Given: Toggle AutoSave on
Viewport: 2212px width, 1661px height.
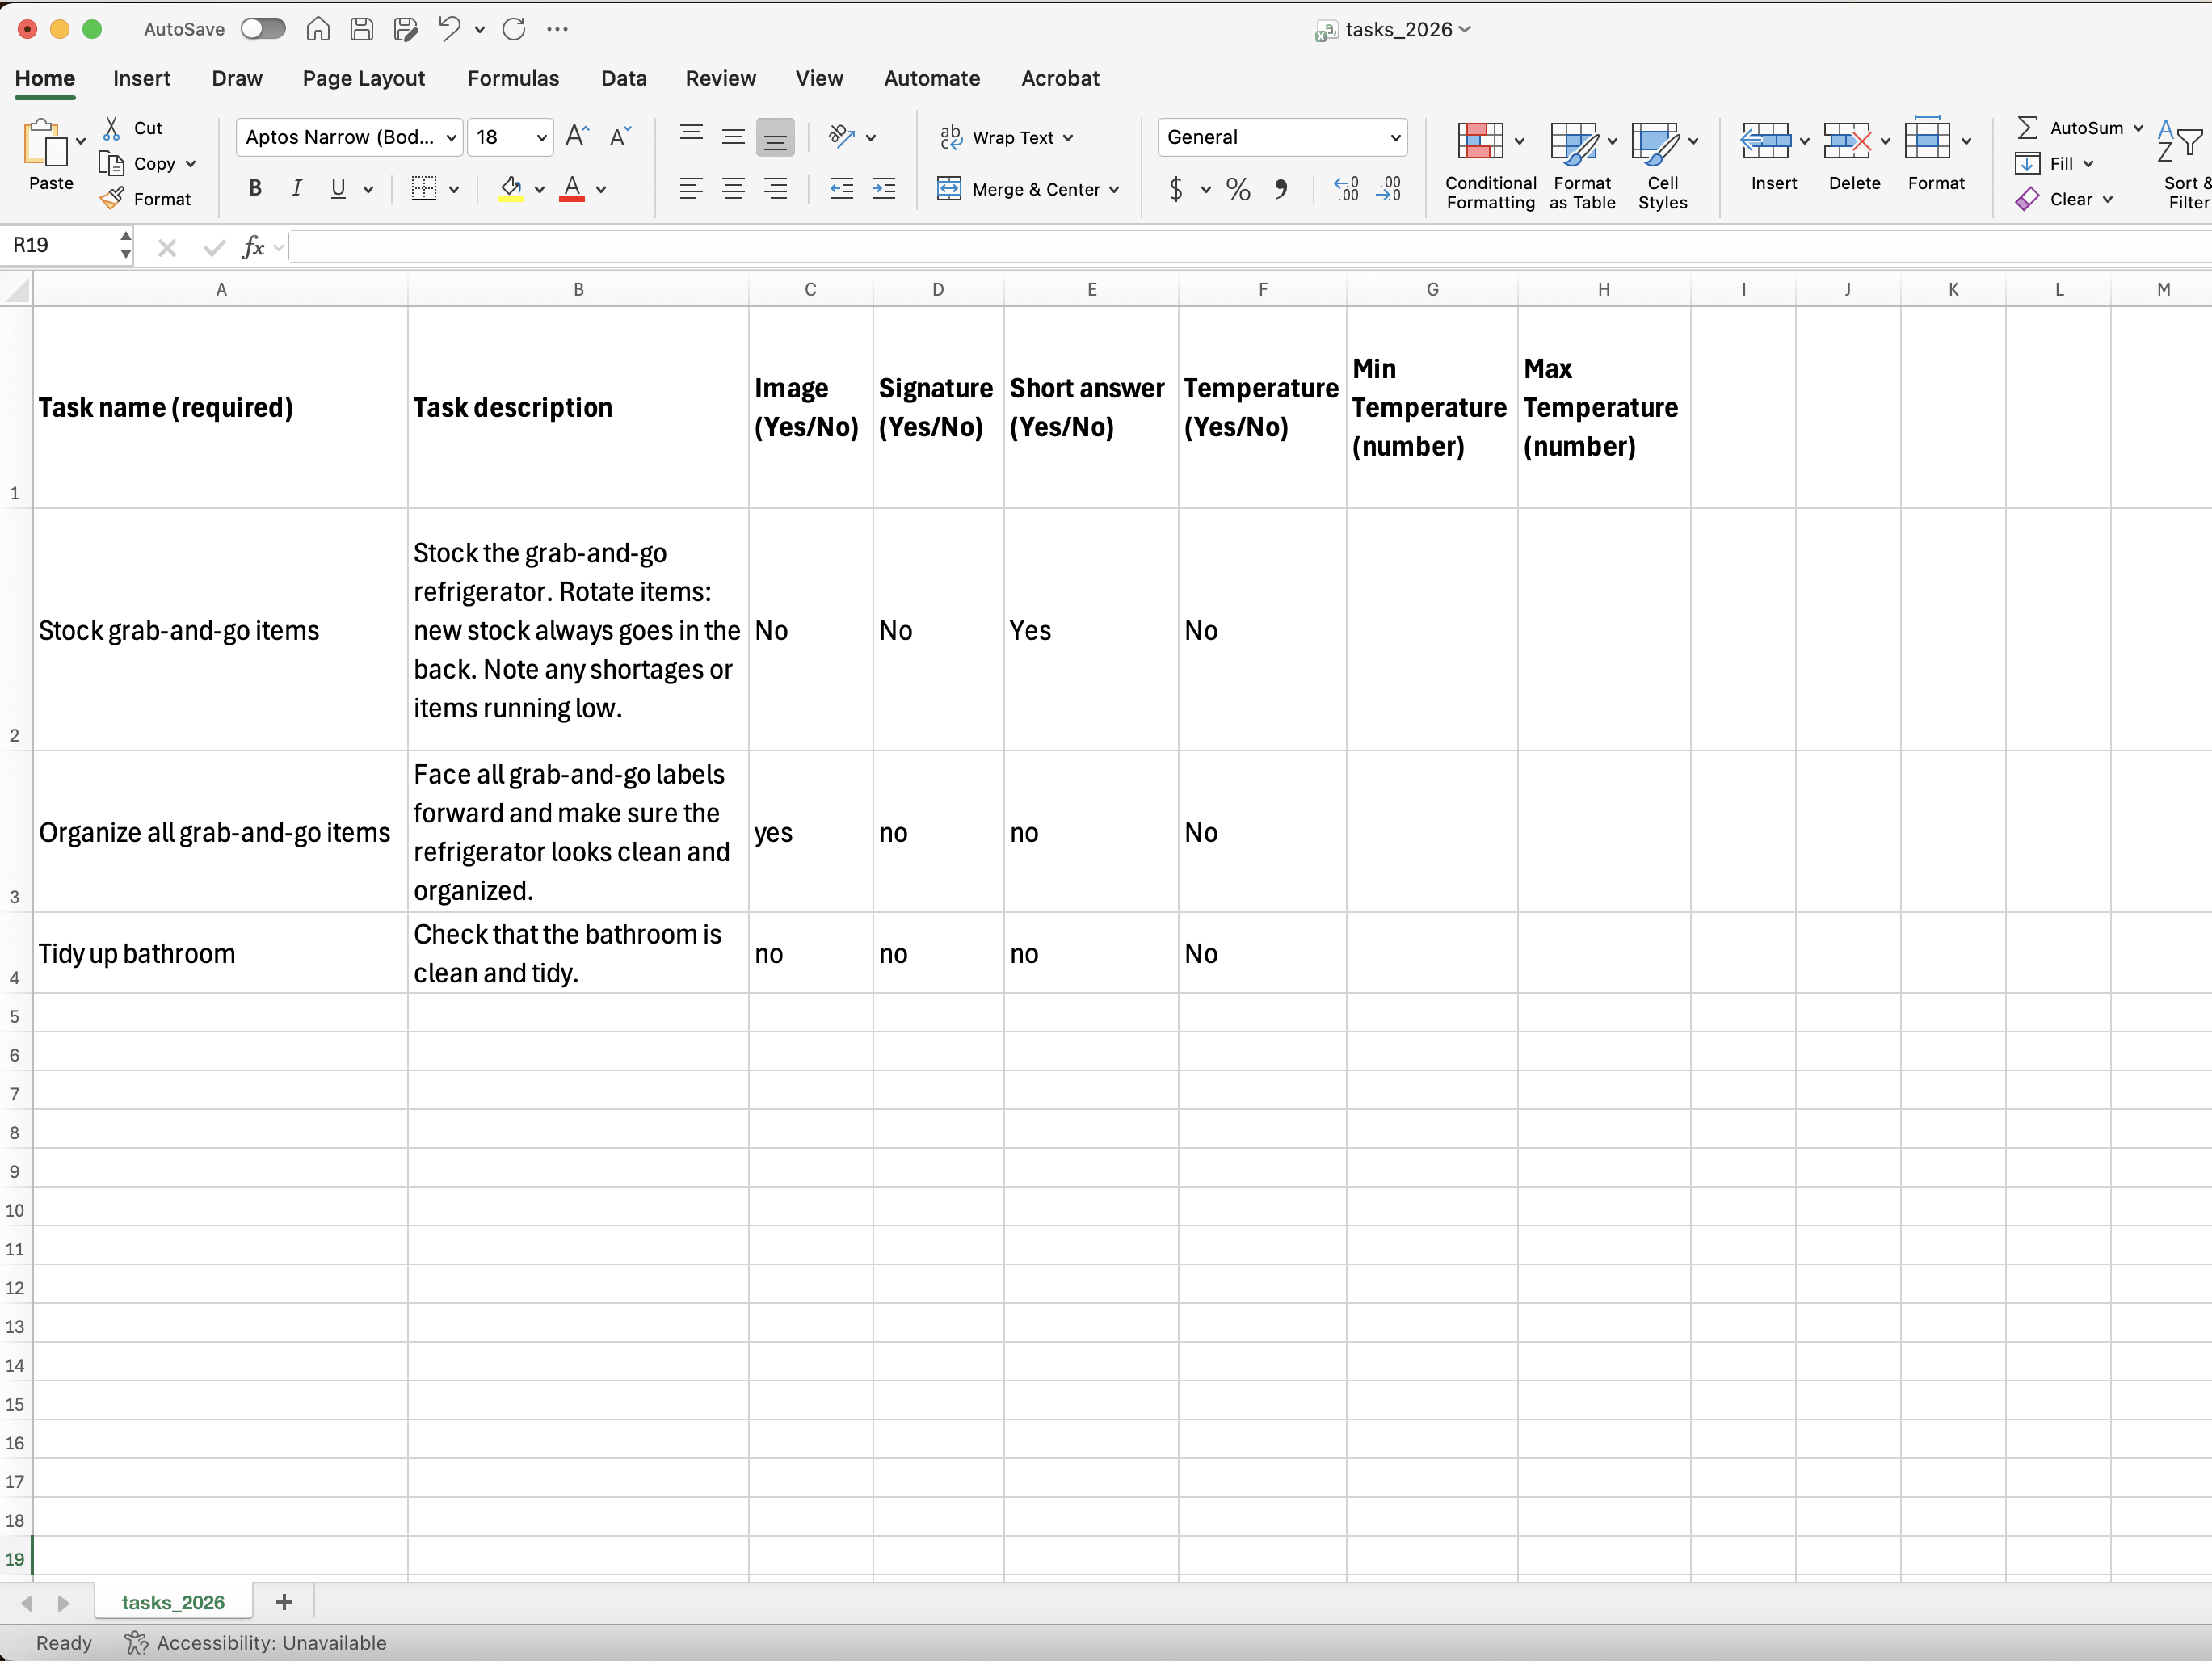Looking at the screenshot, I should click(x=262, y=29).
